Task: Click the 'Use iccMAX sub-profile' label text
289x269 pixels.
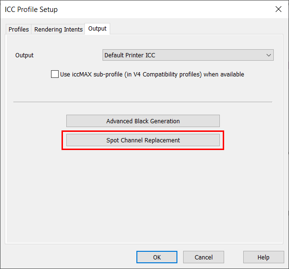Action: [152, 74]
